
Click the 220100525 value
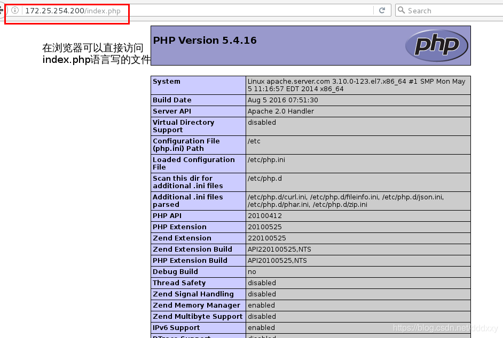coord(266,238)
